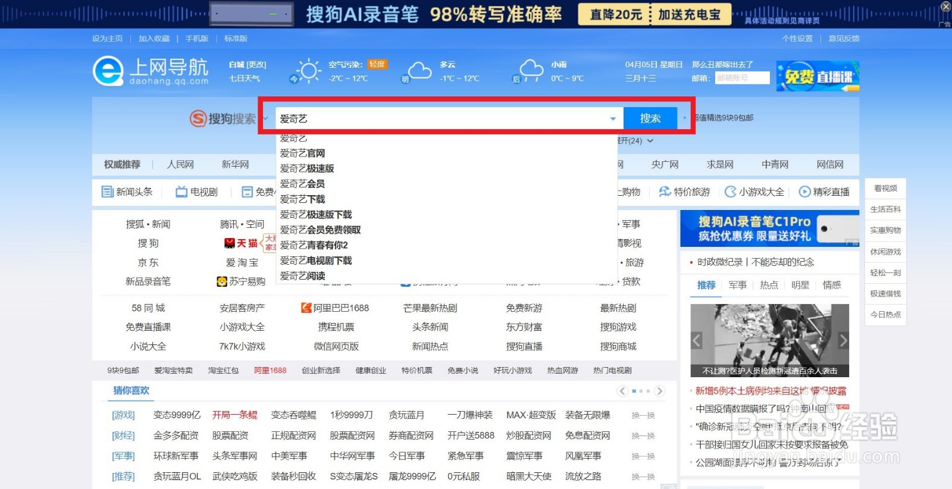Image resolution: width=952 pixels, height=489 pixels.
Task: Open the search engine selector arrow
Action: coord(265,118)
